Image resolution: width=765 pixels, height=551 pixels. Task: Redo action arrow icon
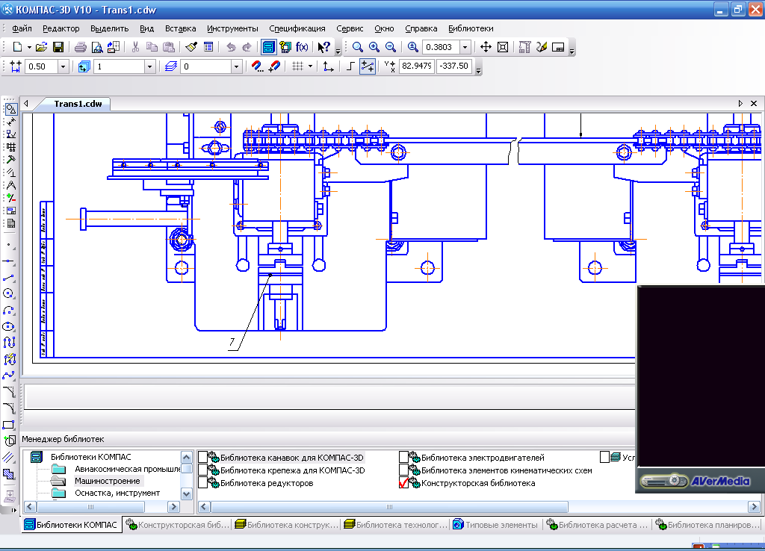(x=247, y=47)
